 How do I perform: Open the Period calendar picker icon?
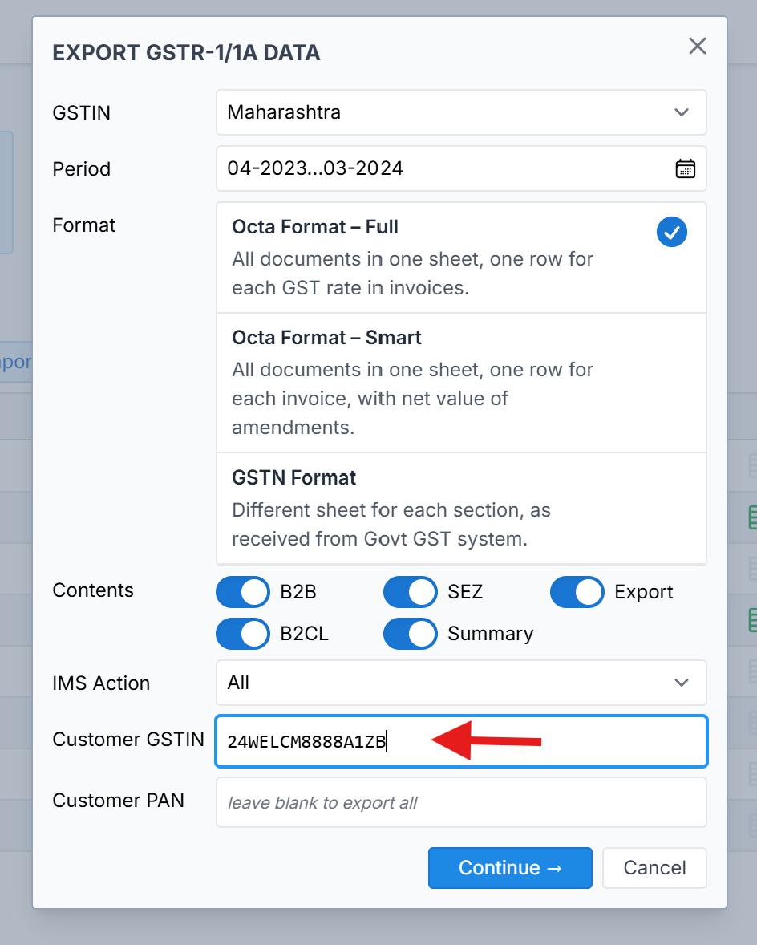[x=685, y=168]
